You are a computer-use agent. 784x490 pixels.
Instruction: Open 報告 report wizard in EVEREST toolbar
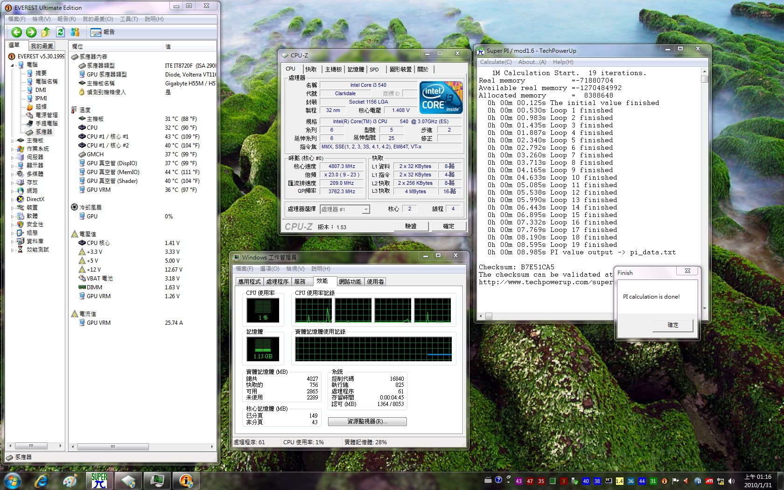coord(103,32)
